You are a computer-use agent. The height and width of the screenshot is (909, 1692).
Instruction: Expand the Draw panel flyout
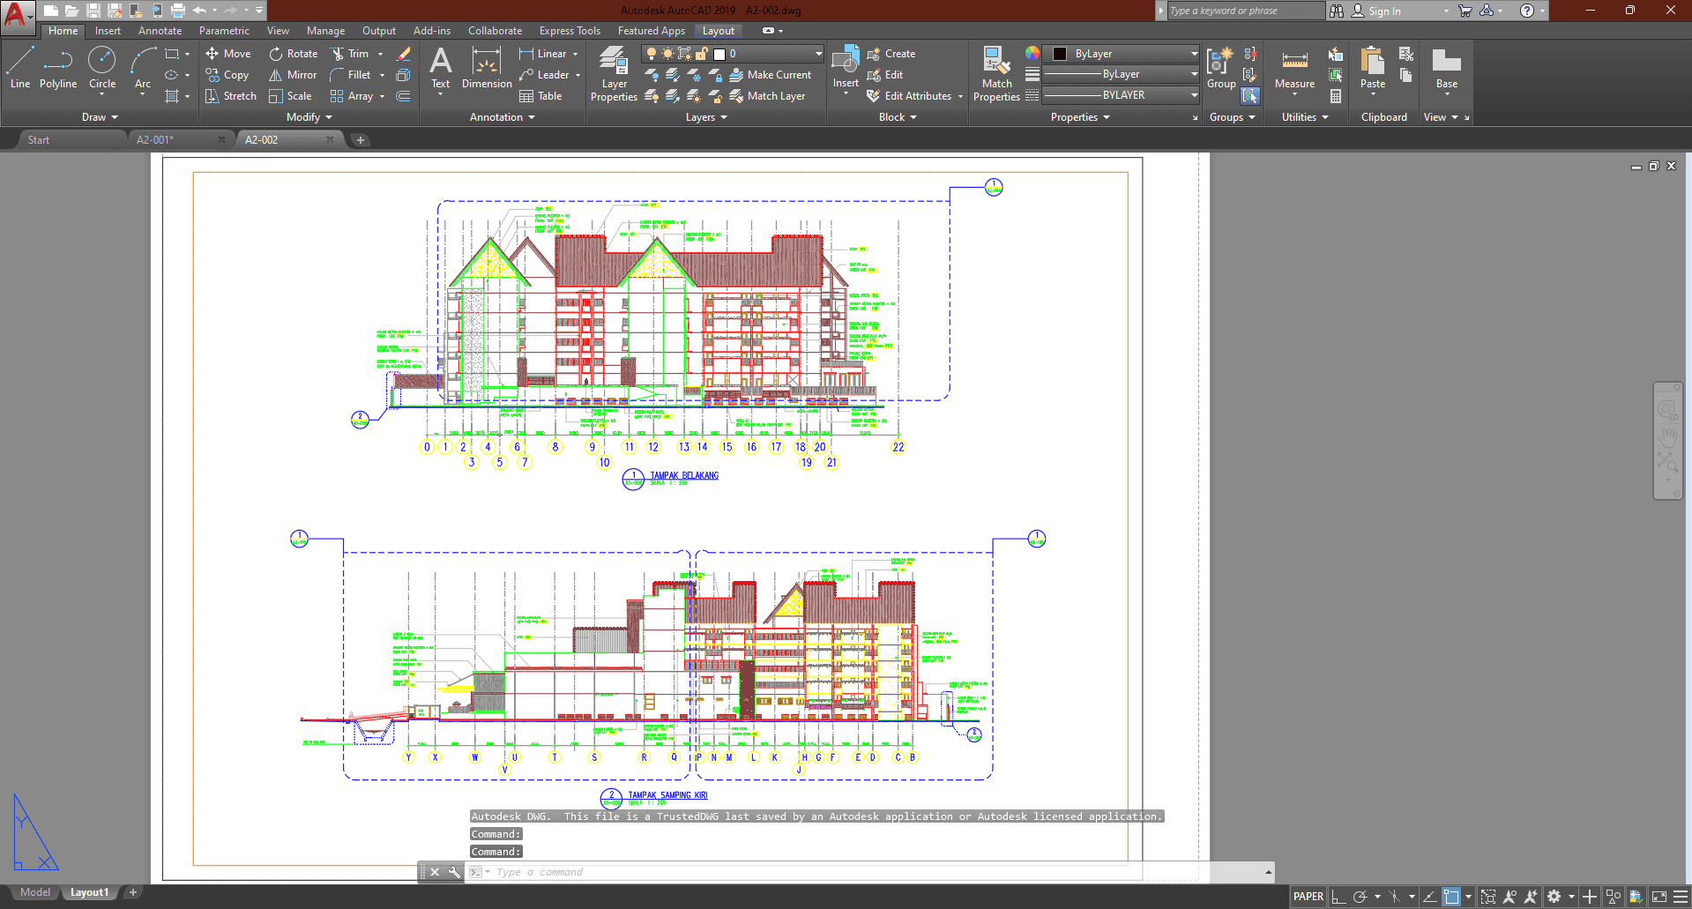[x=100, y=117]
